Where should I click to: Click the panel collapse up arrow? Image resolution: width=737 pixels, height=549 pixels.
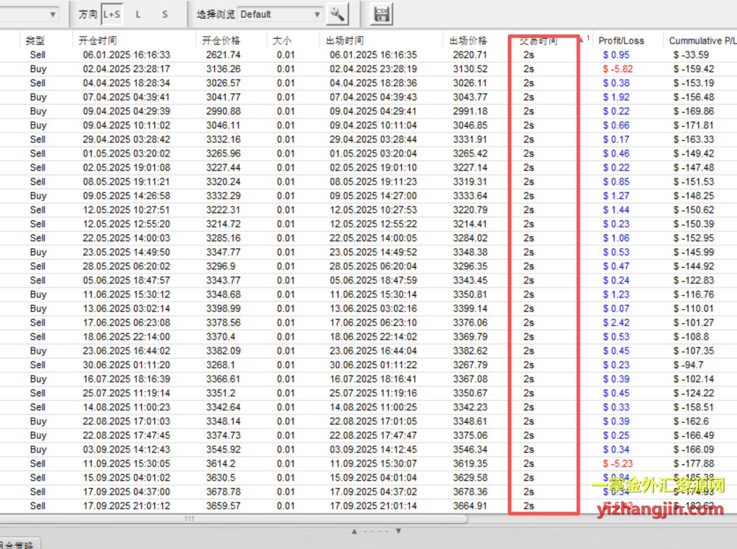coord(355,531)
